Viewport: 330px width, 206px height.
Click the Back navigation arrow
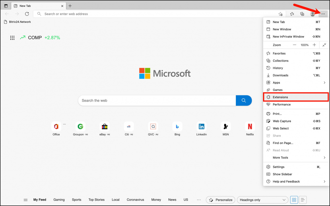click(x=7, y=14)
